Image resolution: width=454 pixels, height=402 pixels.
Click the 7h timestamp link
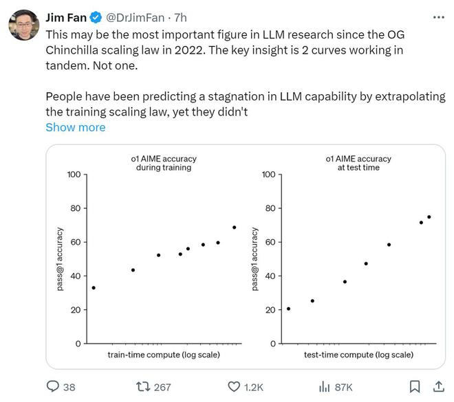click(x=180, y=16)
